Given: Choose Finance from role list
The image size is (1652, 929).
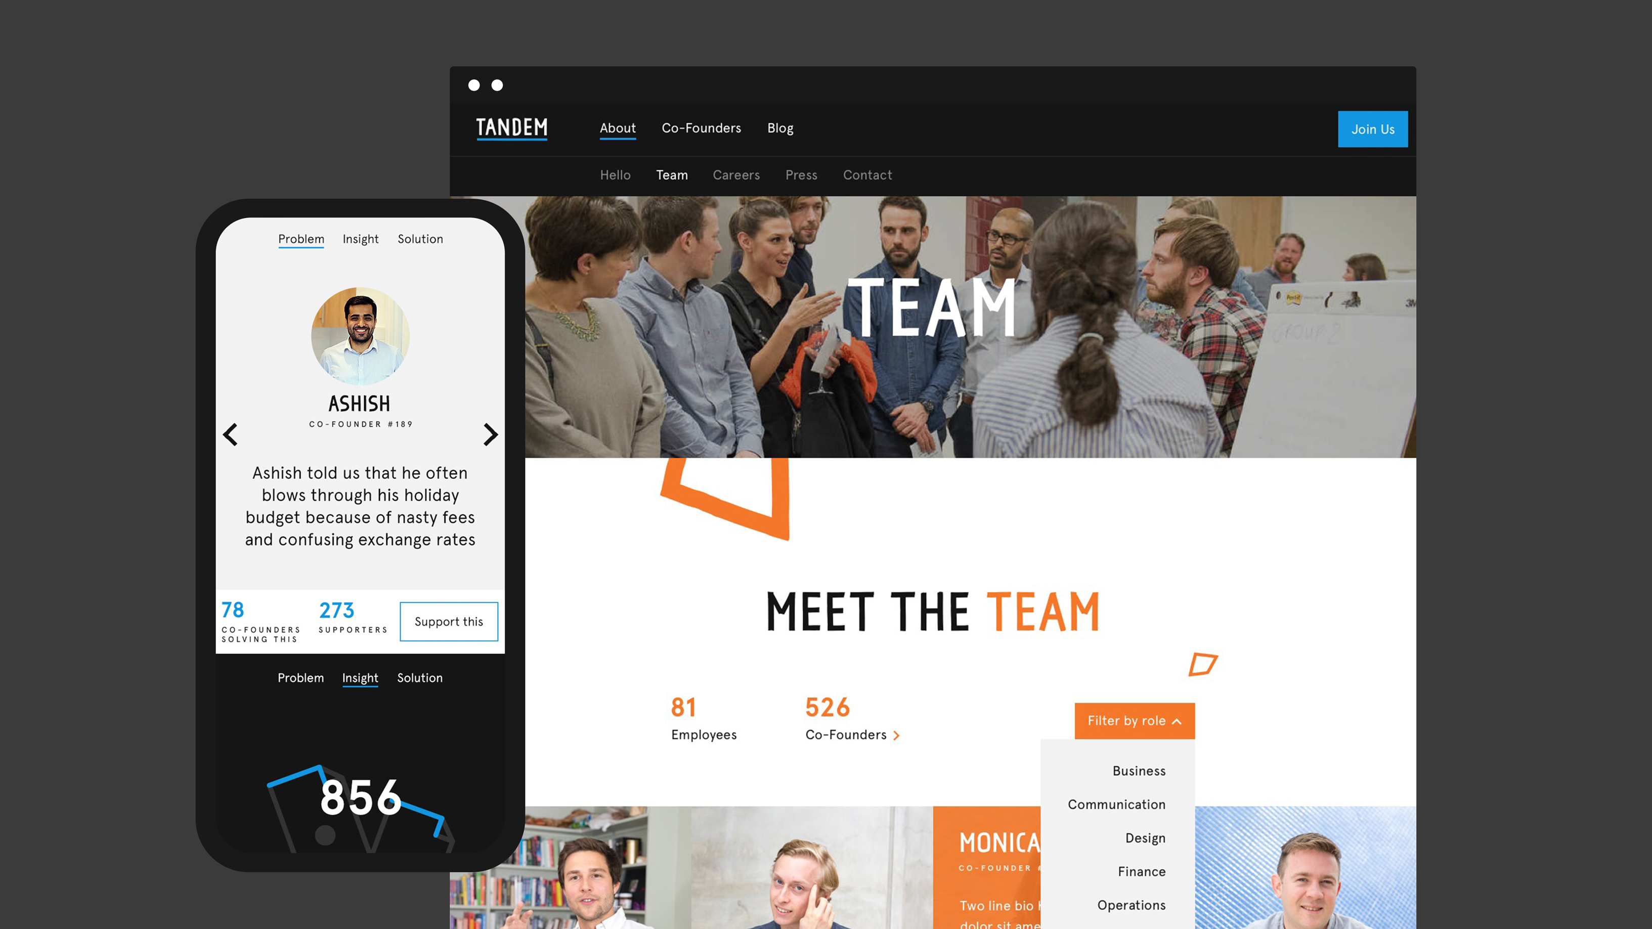Looking at the screenshot, I should click(x=1142, y=872).
